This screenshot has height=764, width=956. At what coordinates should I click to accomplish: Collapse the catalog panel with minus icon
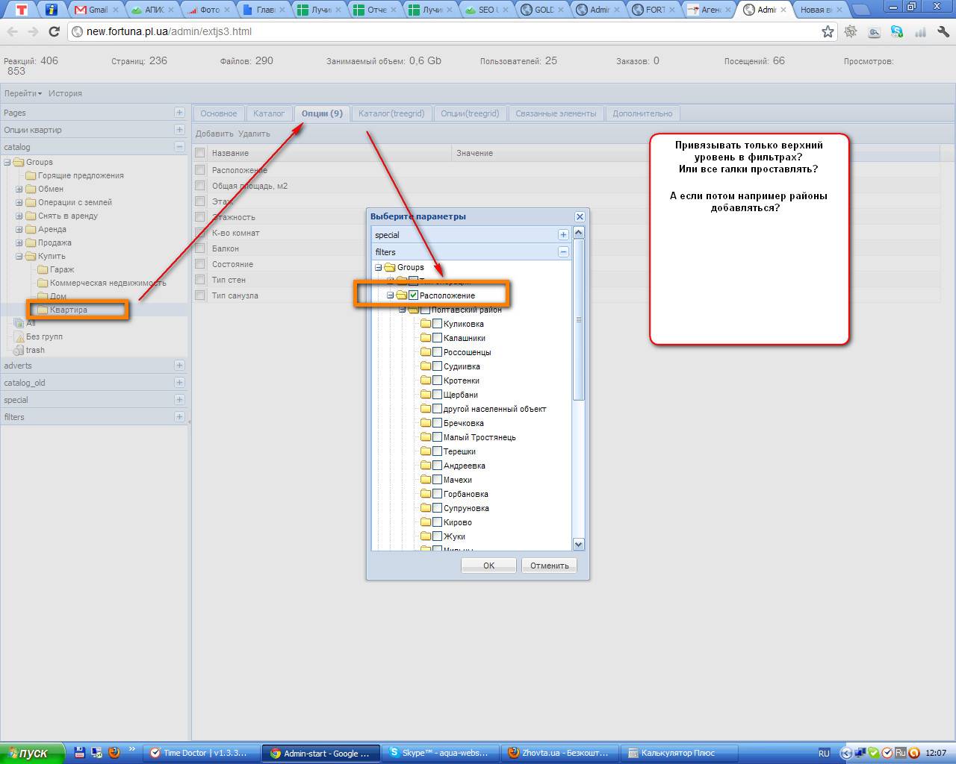179,147
